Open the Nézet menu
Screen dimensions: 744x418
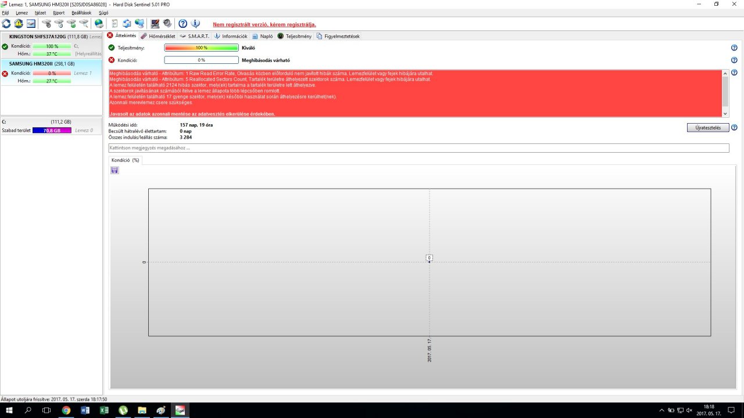click(x=41, y=12)
